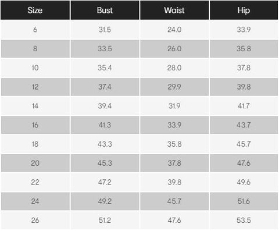This screenshot has height=231, width=279.
Task: Click the Waist column header
Action: pyautogui.click(x=174, y=10)
